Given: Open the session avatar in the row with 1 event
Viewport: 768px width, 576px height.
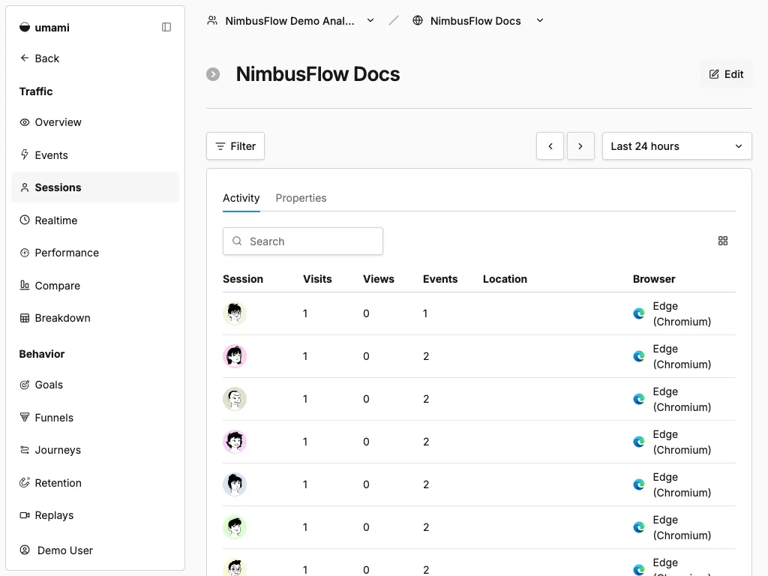Looking at the screenshot, I should pyautogui.click(x=235, y=313).
